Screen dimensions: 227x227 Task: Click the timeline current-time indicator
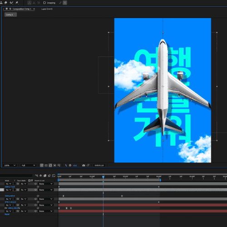(x=103, y=177)
